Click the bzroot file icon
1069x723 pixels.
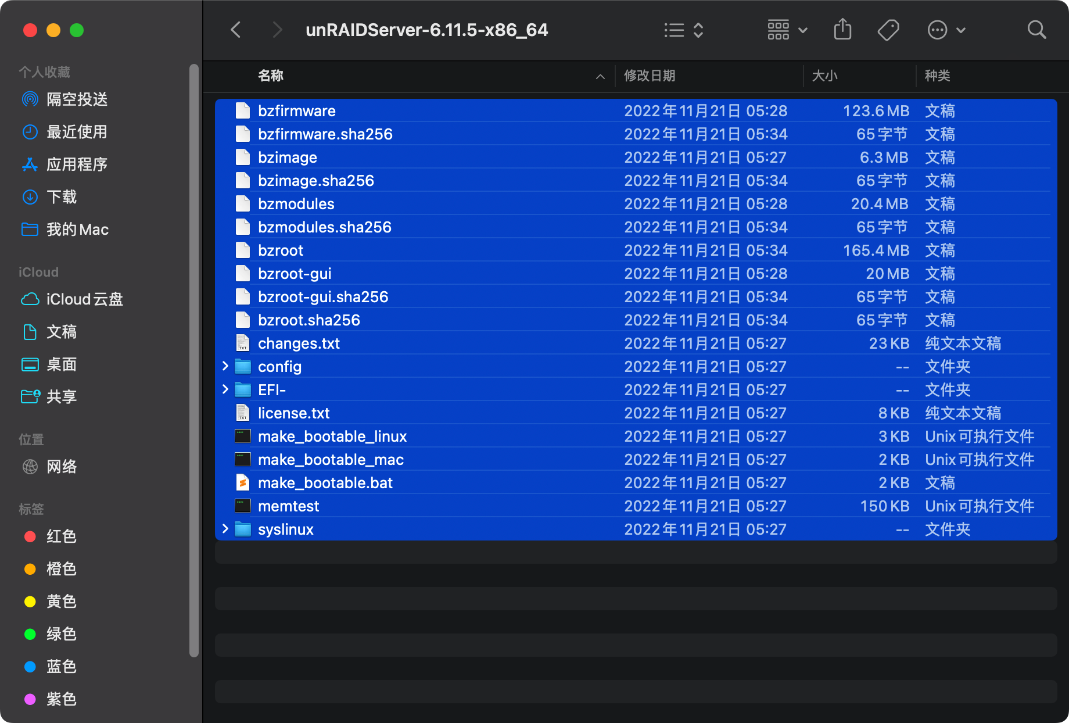click(243, 250)
